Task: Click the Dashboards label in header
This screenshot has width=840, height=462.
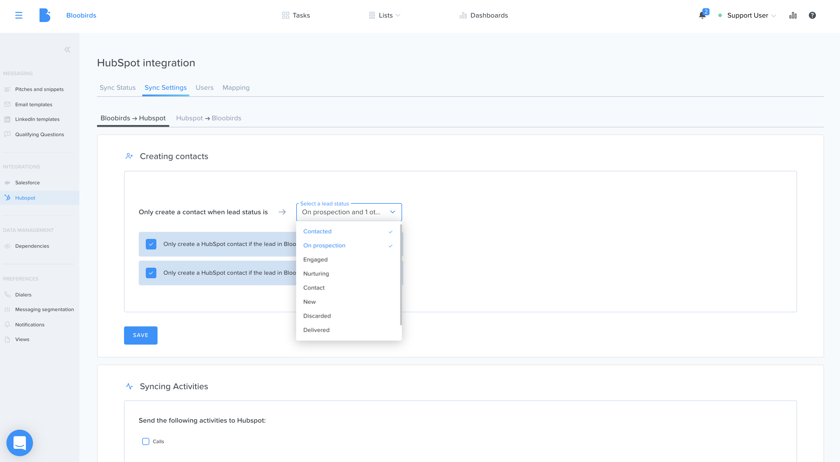Action: coord(489,15)
